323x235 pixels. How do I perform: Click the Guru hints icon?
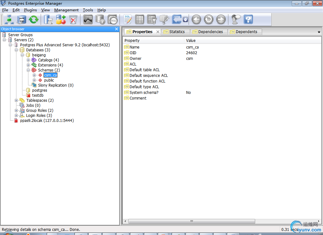[236, 20]
